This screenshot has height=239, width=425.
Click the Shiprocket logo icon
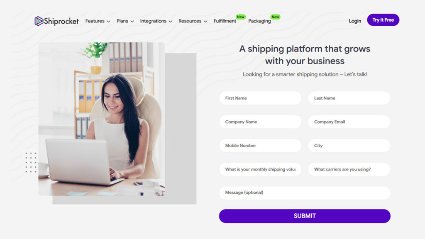39,21
